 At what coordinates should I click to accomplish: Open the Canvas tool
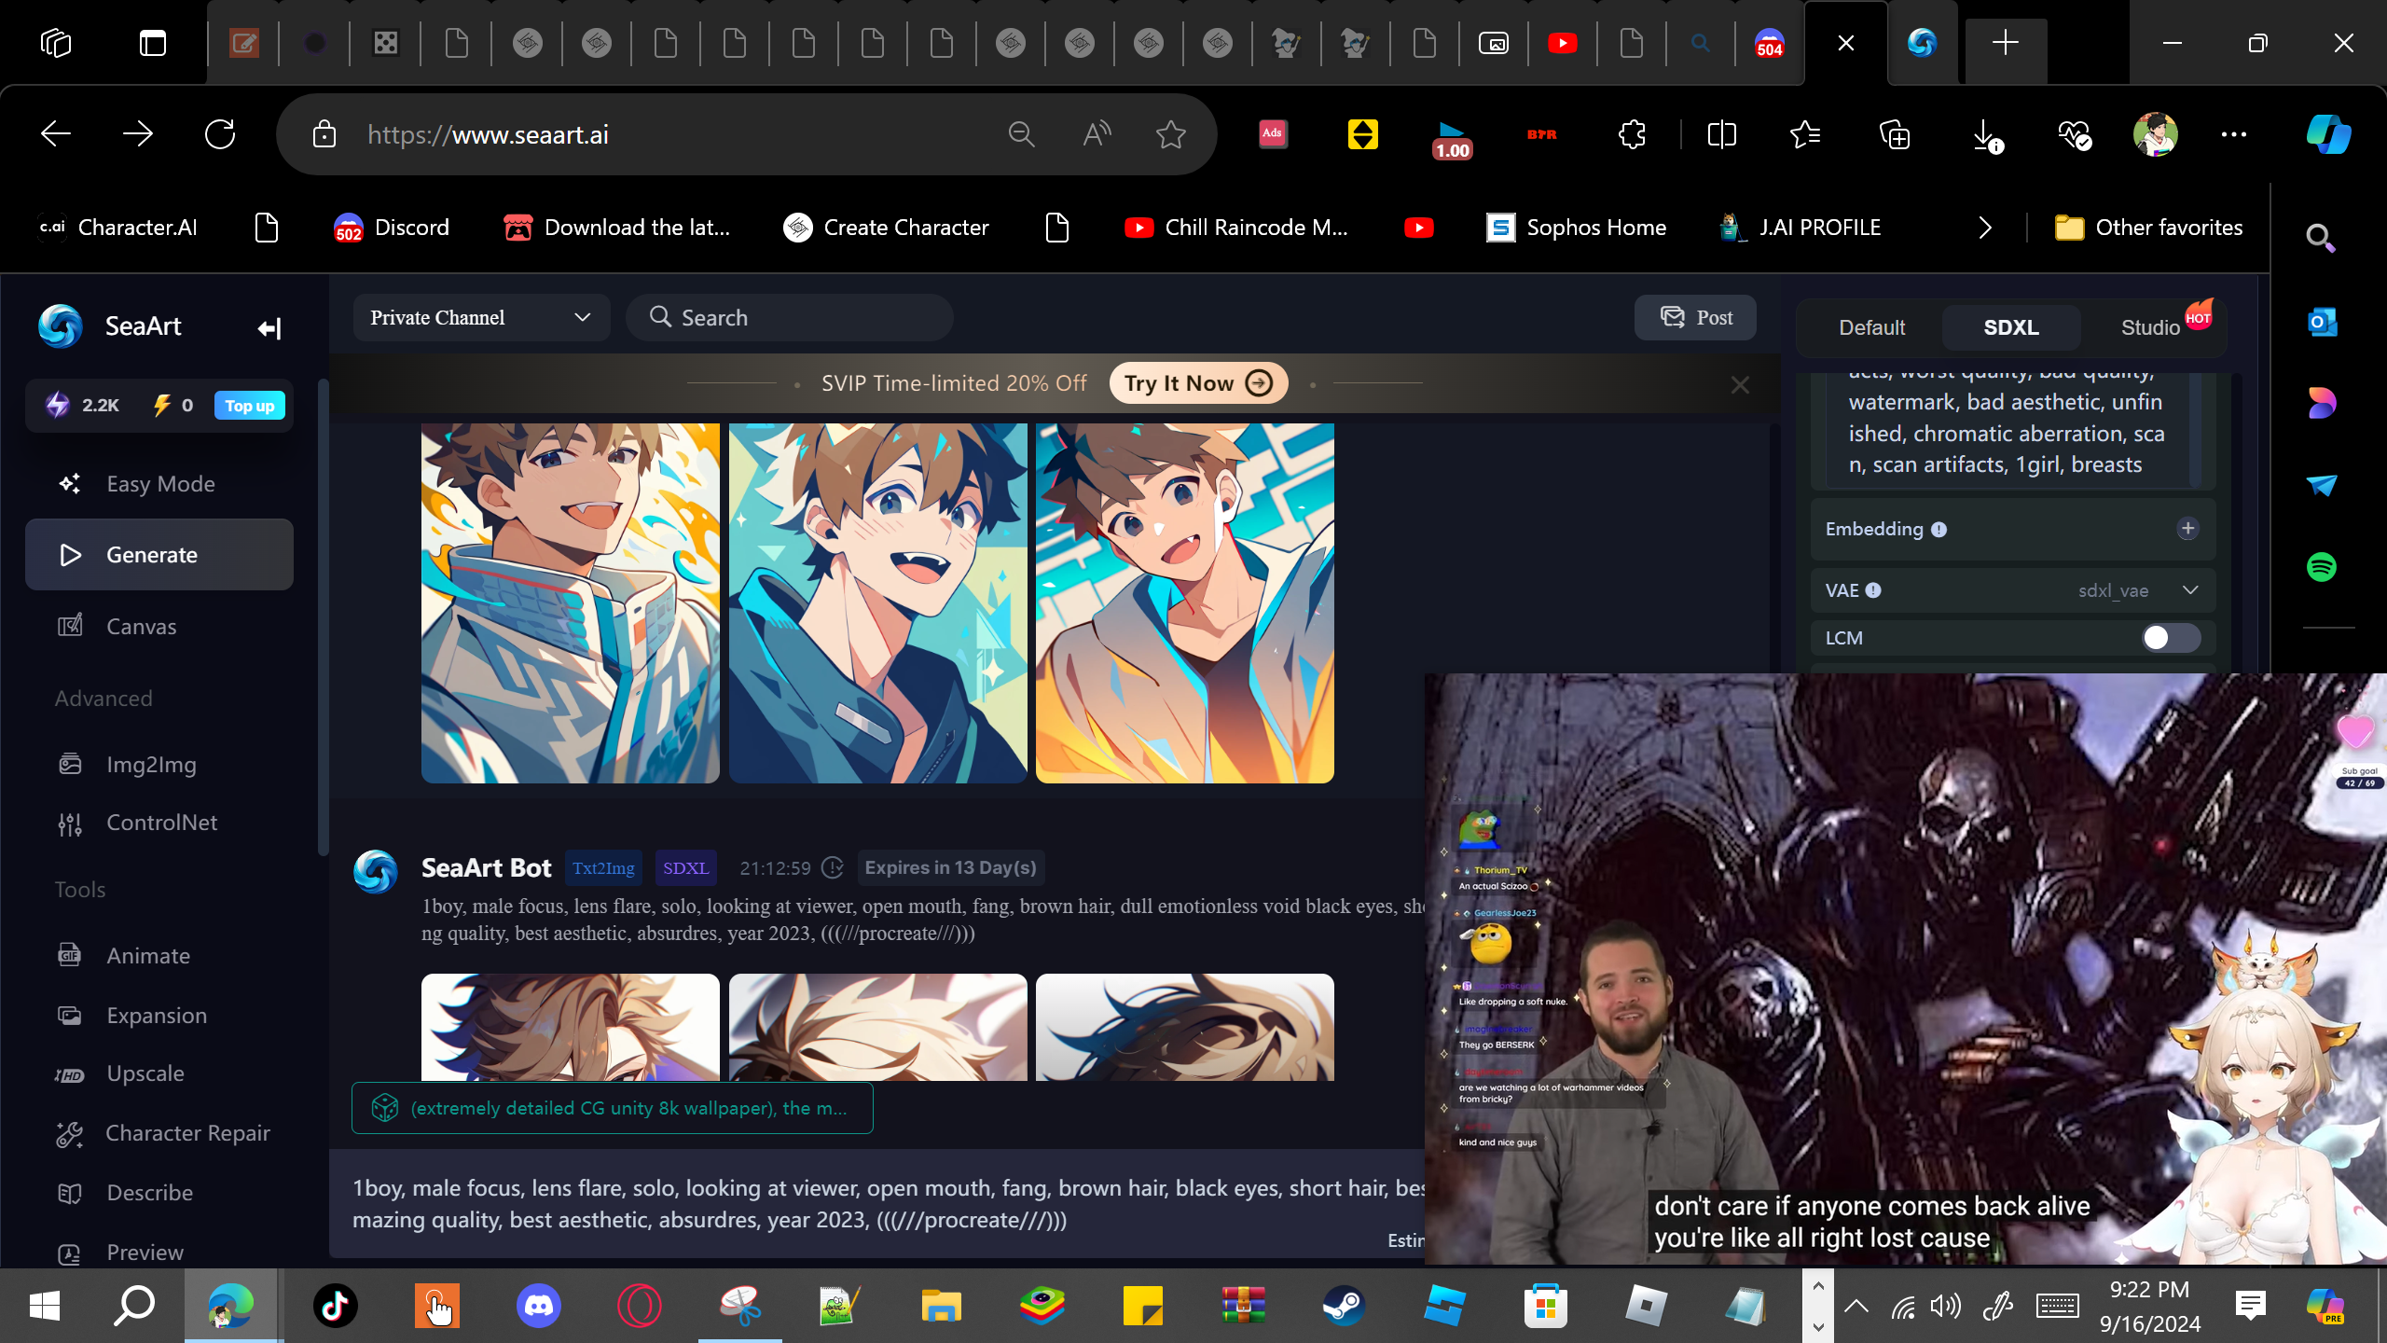point(159,627)
